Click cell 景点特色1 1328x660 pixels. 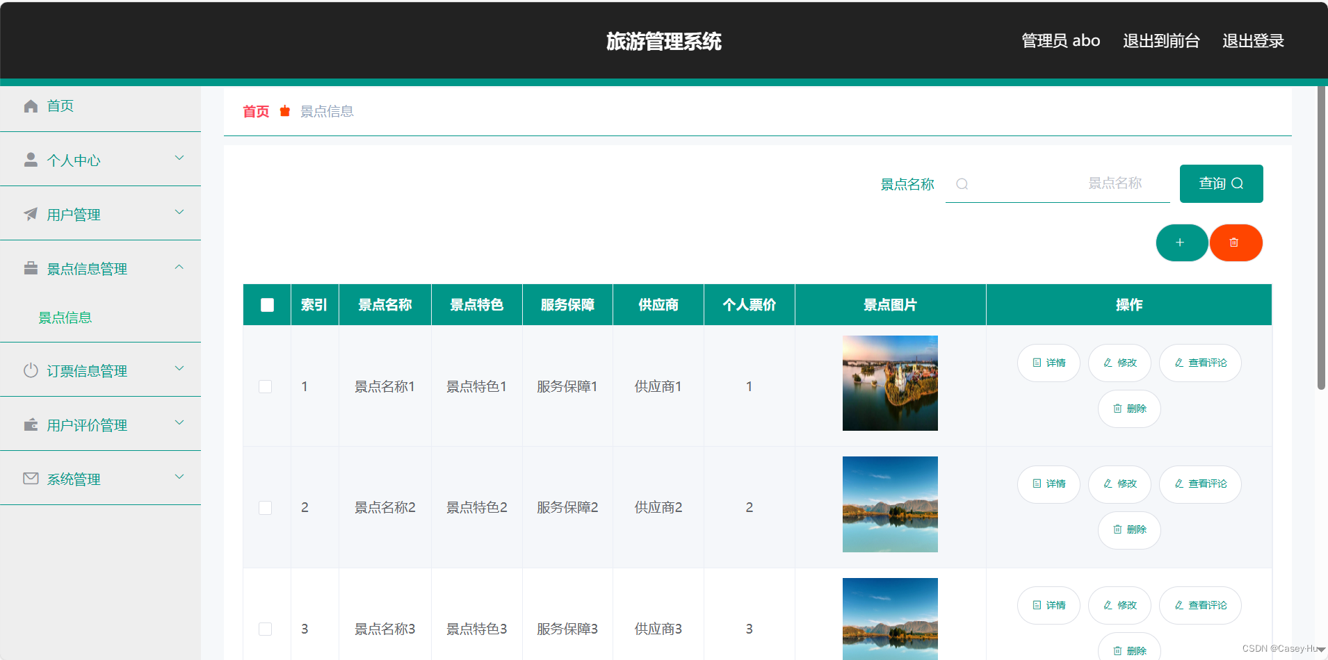tap(477, 386)
